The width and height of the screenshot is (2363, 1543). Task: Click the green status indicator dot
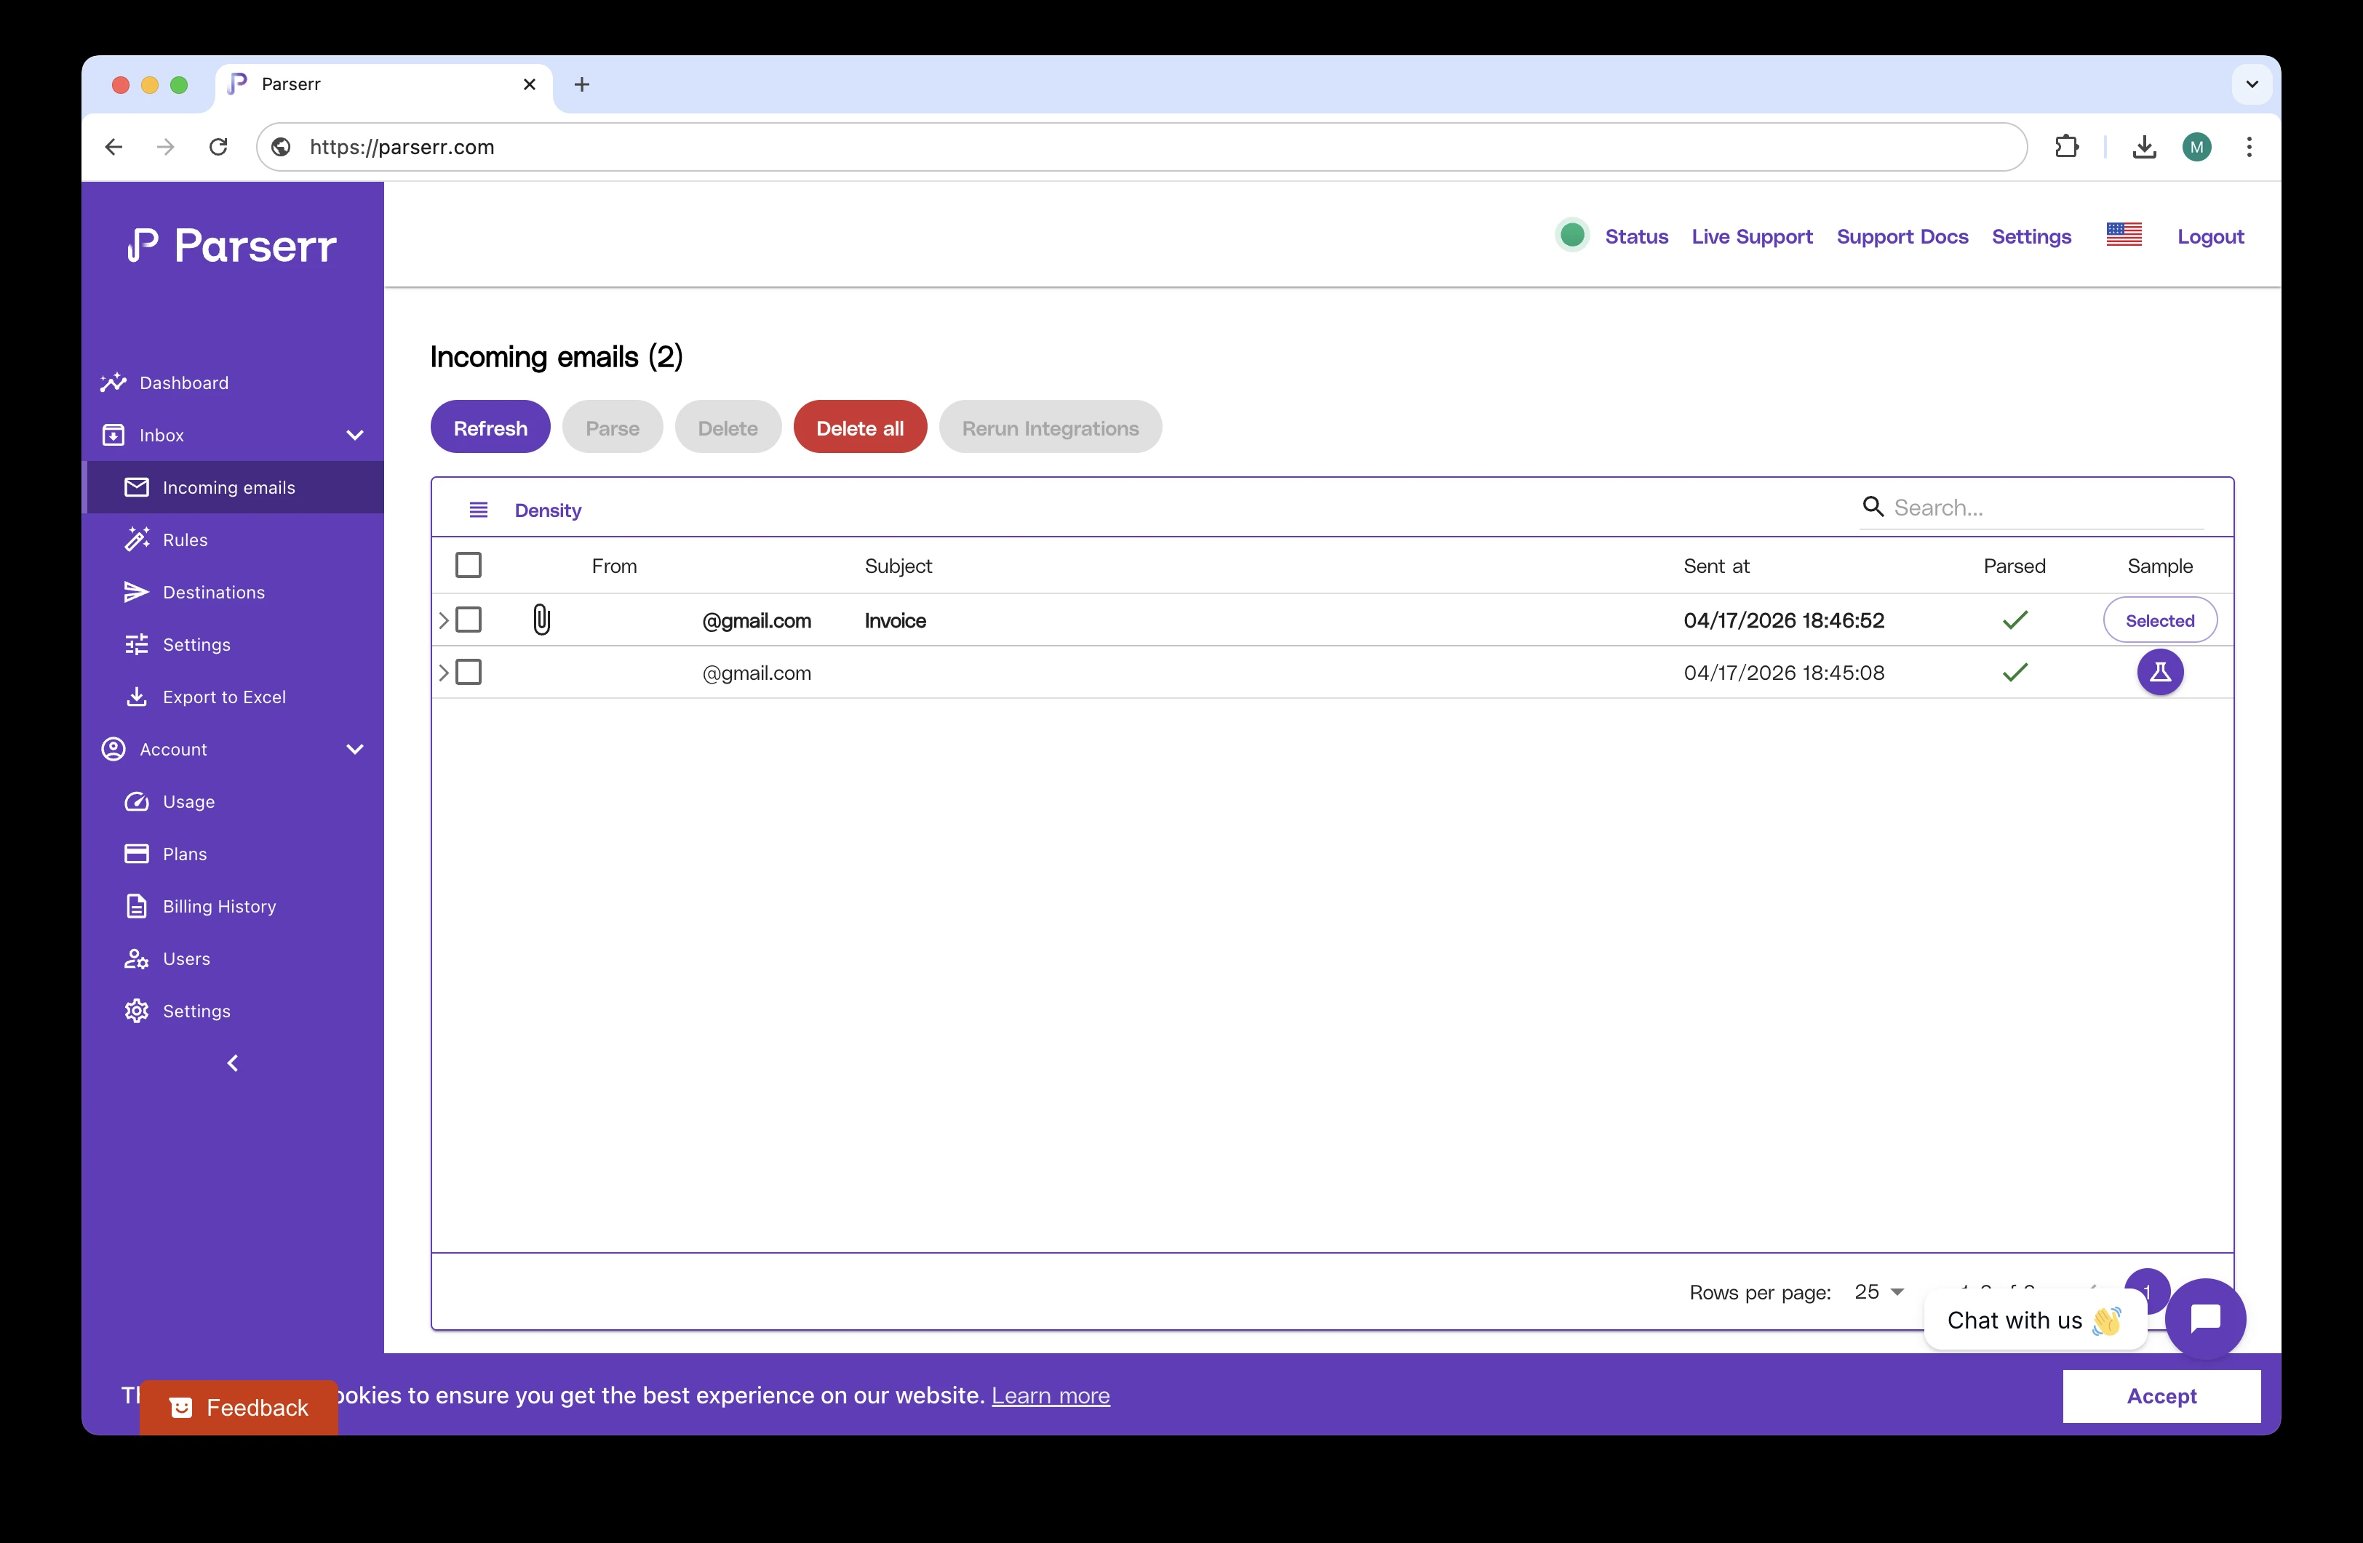[1571, 235]
